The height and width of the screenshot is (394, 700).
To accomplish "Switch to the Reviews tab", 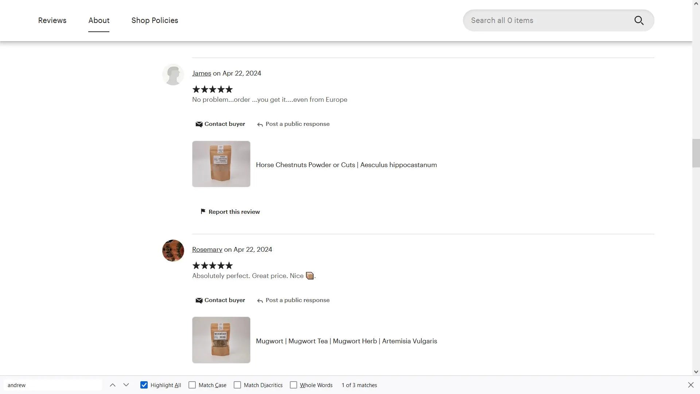I will 52,20.
